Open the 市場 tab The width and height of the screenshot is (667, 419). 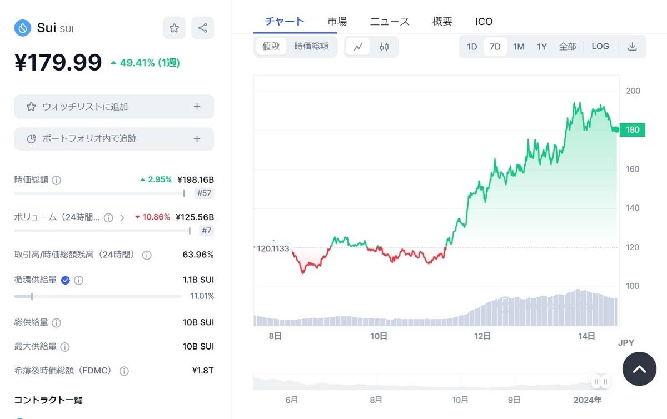[337, 22]
